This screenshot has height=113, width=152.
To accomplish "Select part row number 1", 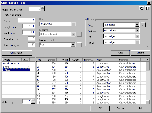I will click(91, 64).
